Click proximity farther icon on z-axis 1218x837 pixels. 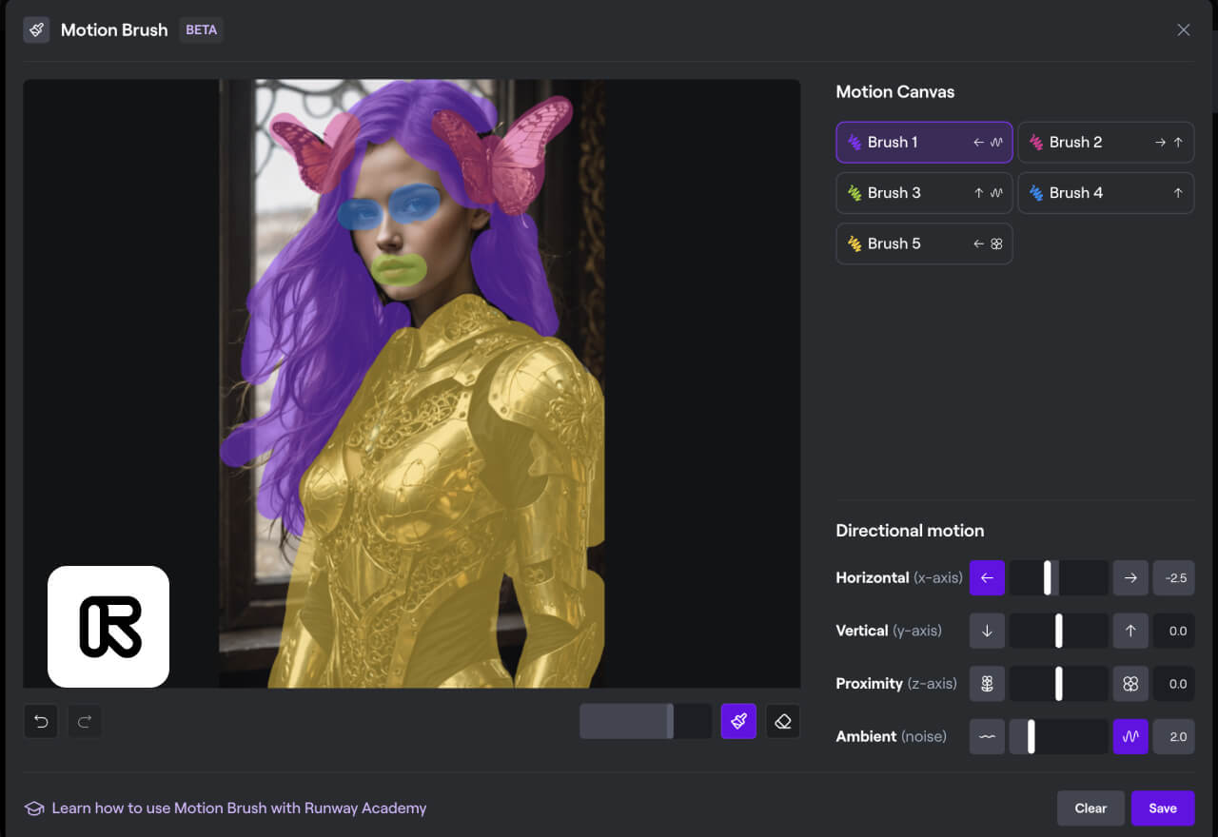[x=987, y=684]
